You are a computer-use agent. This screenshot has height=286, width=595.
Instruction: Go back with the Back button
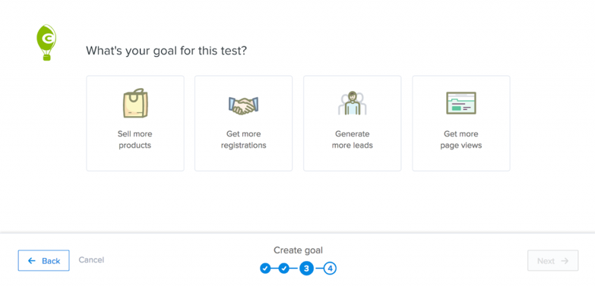pyautogui.click(x=43, y=261)
